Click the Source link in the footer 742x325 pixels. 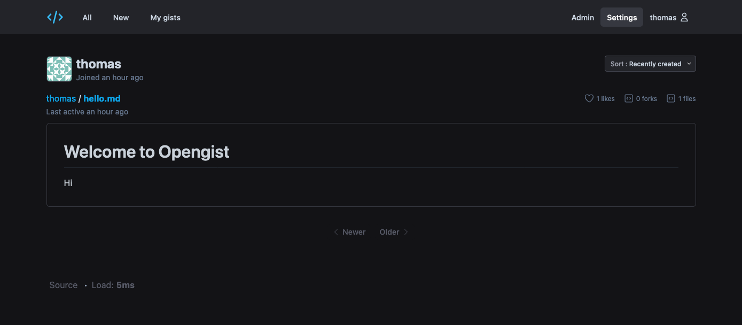coord(64,285)
